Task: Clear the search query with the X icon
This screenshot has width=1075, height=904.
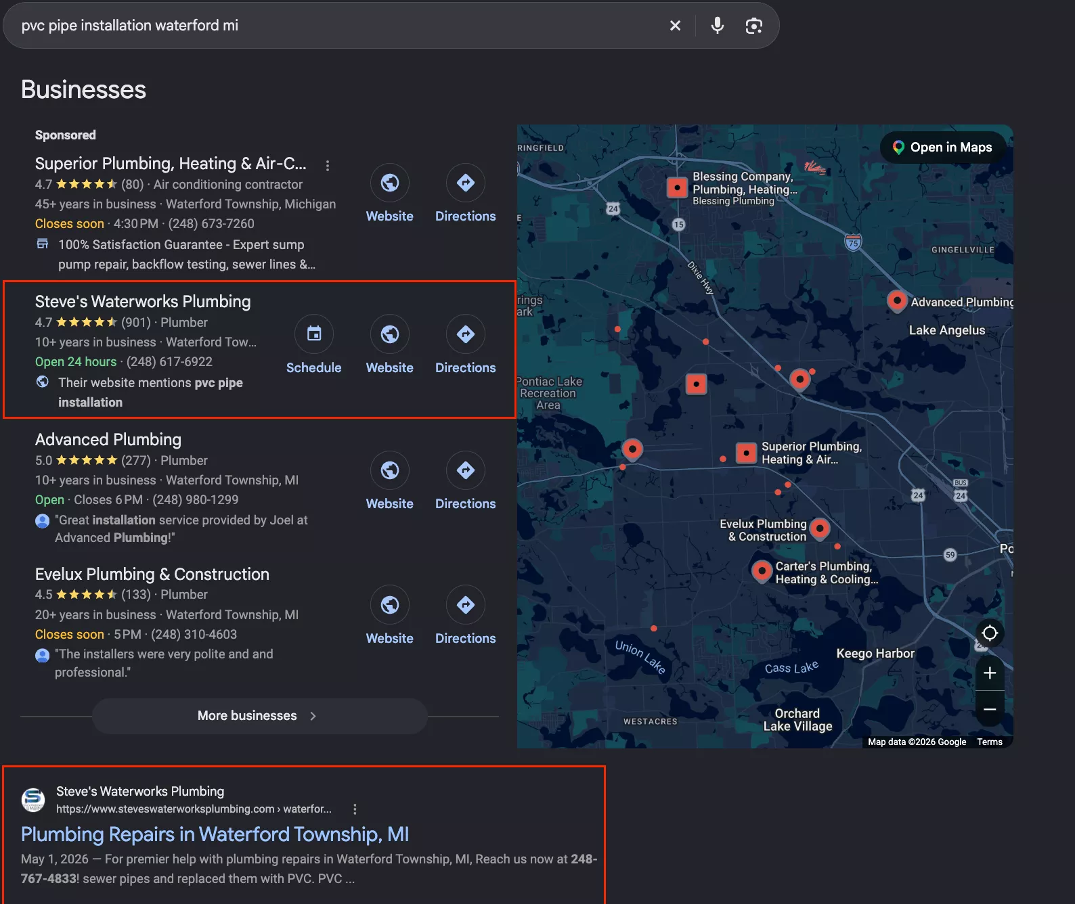Action: click(675, 26)
